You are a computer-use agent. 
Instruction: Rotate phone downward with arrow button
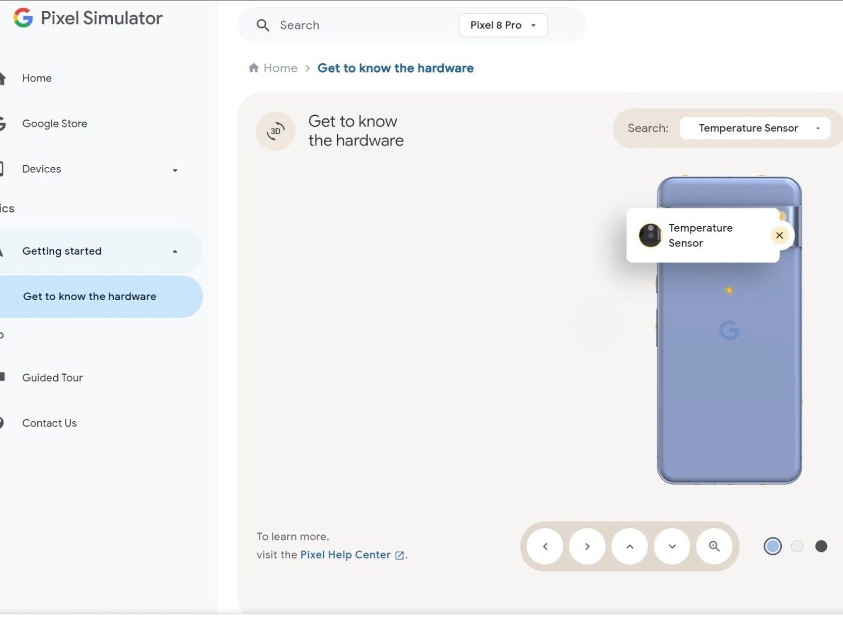point(672,547)
